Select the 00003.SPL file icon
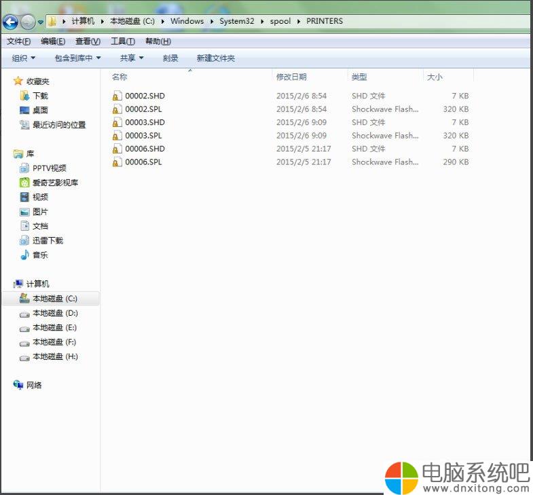This screenshot has width=533, height=495. pos(117,136)
